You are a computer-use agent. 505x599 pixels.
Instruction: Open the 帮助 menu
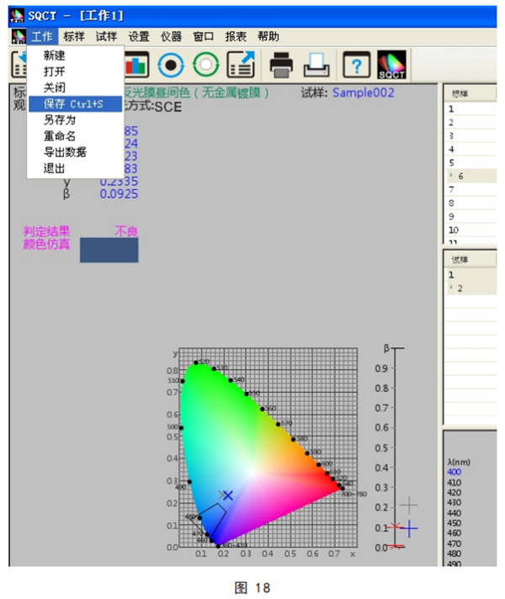tap(268, 36)
